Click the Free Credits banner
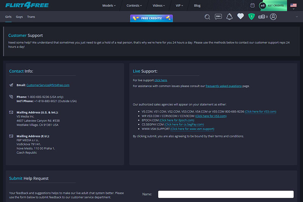 click(x=151, y=18)
